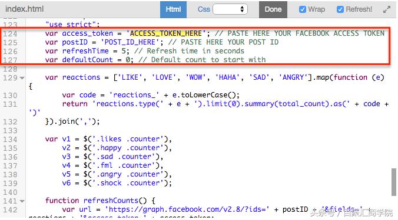Collapse code fold arrow at line 129

[x=22, y=78]
